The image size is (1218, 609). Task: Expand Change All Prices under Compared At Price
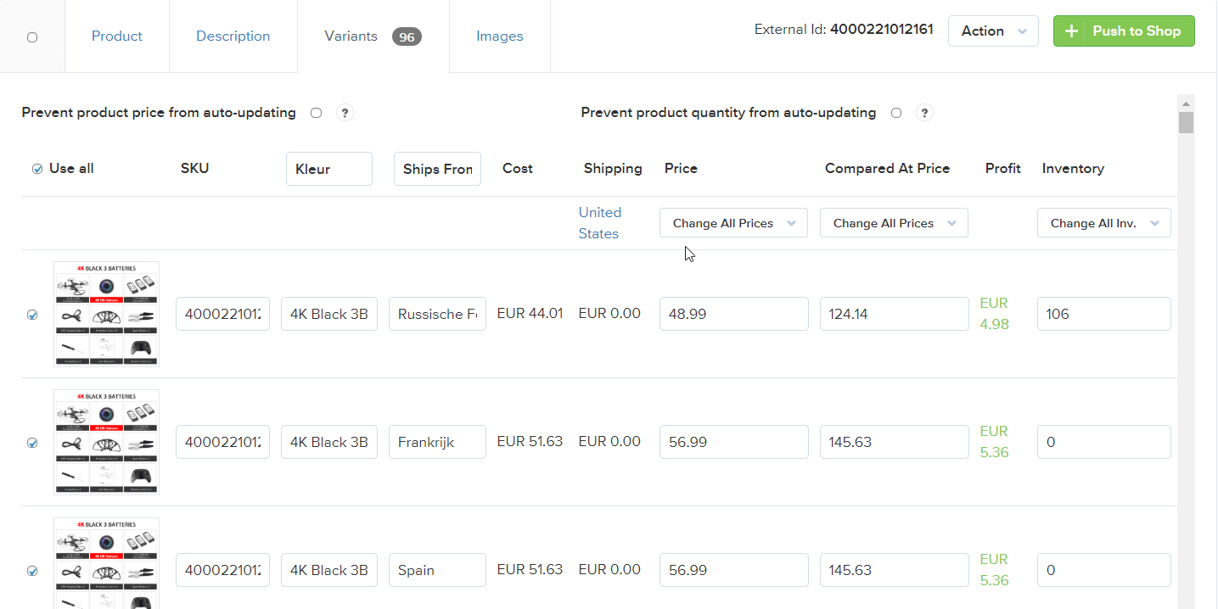click(x=894, y=223)
